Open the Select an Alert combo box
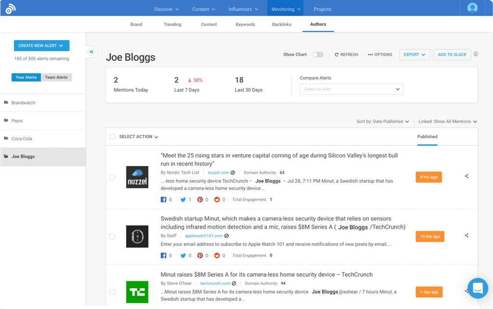This screenshot has height=309, width=493. tap(351, 89)
